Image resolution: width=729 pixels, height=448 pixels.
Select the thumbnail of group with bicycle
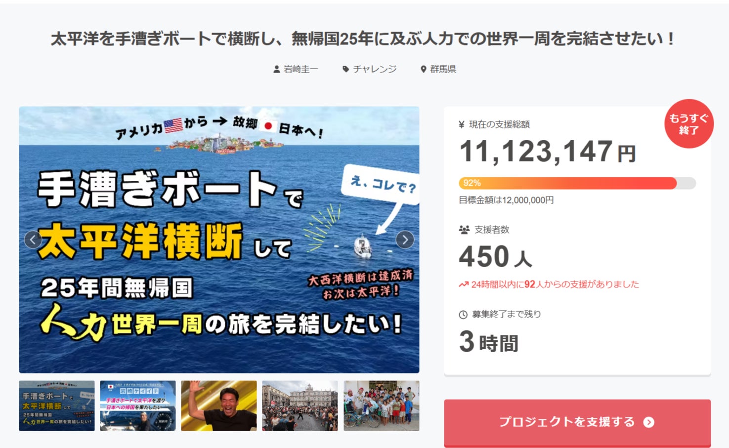coord(382,406)
